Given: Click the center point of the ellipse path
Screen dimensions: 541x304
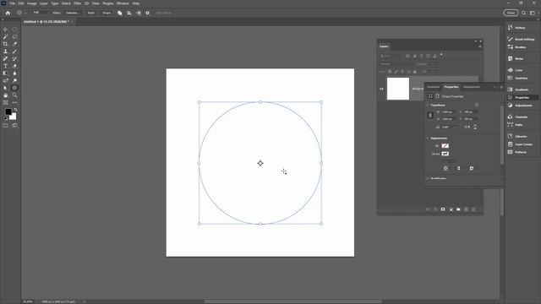Looking at the screenshot, I should click(260, 163).
